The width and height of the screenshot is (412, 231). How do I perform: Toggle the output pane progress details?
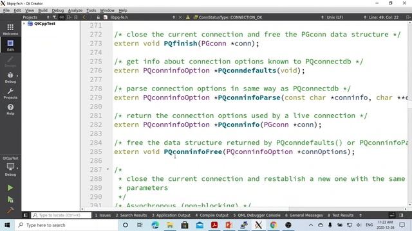coord(392,216)
